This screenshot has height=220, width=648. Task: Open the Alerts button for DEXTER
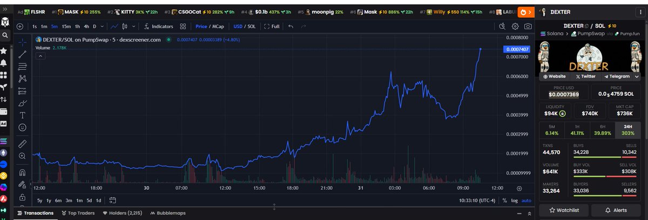point(616,210)
